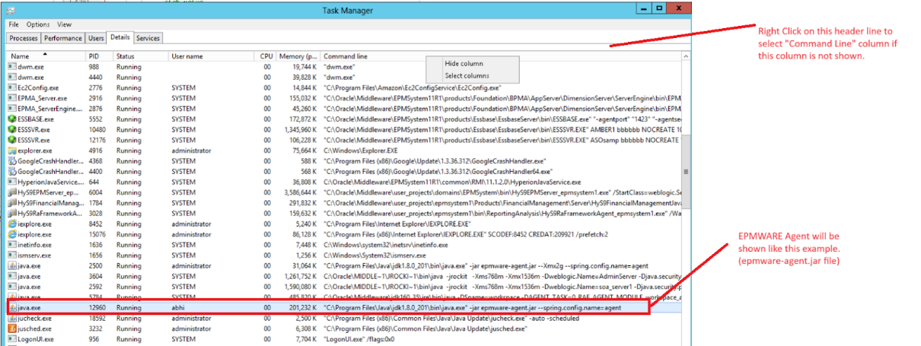Click the iexplore.exe icon with PID 8452
Screen dimensions: 921x346
tap(11, 224)
